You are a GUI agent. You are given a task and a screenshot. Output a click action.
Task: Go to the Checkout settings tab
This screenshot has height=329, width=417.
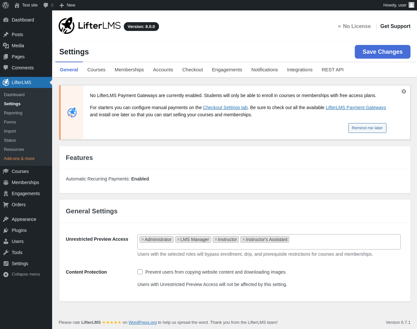click(x=193, y=70)
